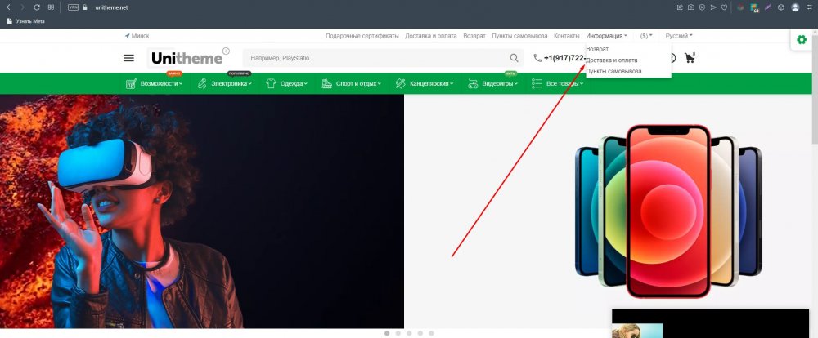This screenshot has height=338, width=818.
Task: Expand the Спорт и отдых category menu
Action: tap(352, 83)
